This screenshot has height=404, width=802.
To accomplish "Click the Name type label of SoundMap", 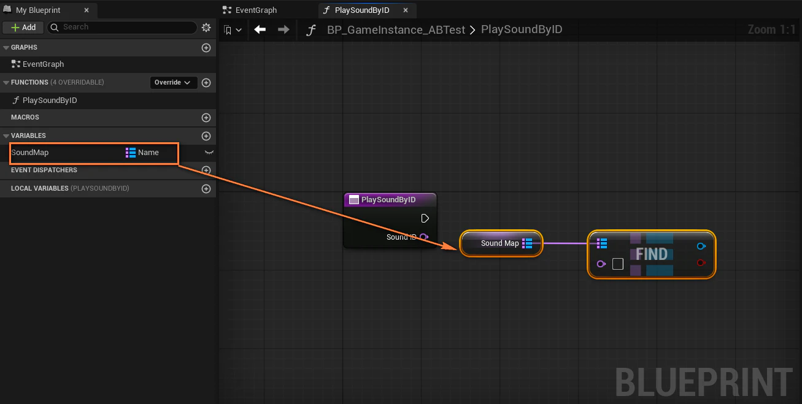I will pyautogui.click(x=148, y=153).
